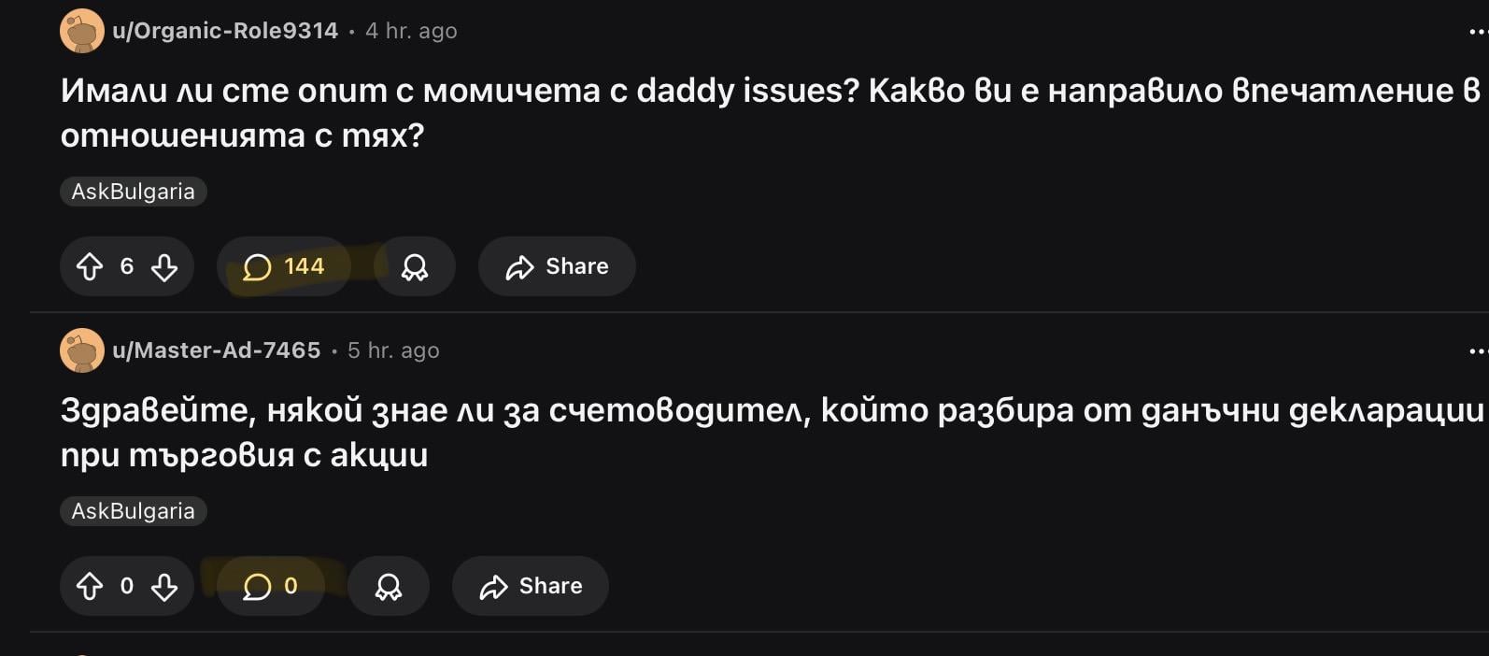Open the 0 comments button on the second post

tap(270, 587)
